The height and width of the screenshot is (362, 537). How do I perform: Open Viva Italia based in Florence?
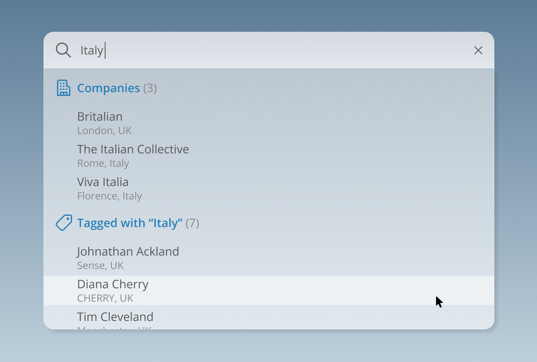tap(103, 182)
